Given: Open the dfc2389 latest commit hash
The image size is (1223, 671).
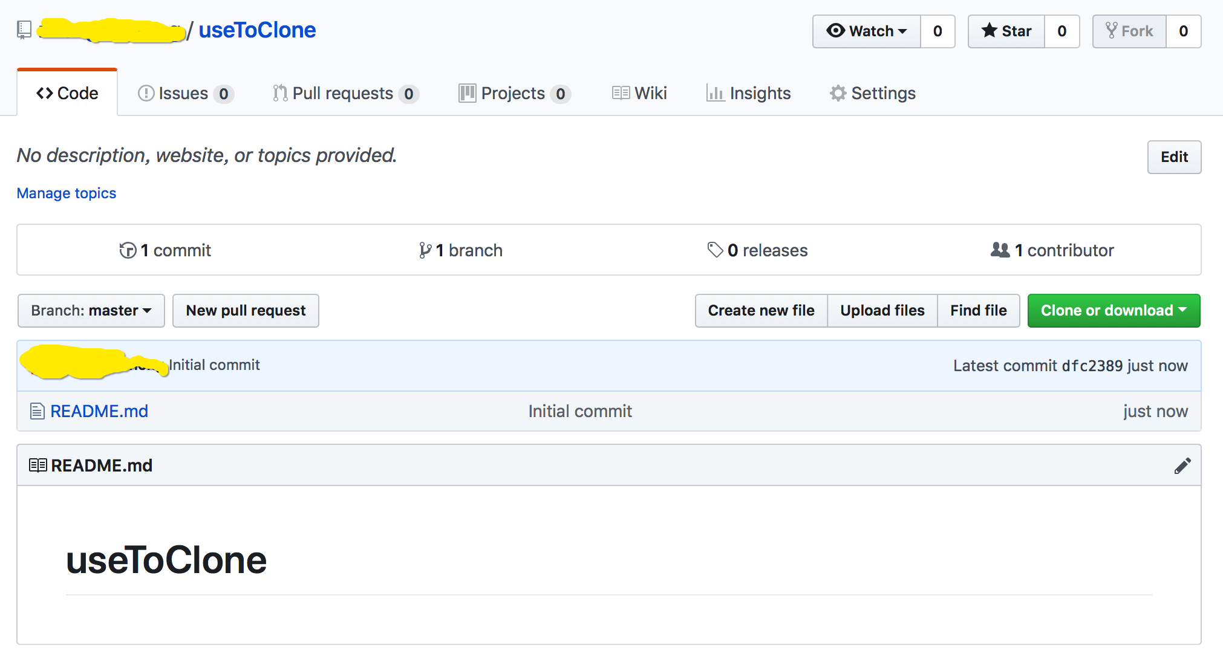Looking at the screenshot, I should pos(1092,366).
